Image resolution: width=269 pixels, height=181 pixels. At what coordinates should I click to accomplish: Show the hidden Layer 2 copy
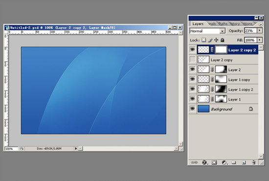click(193, 60)
